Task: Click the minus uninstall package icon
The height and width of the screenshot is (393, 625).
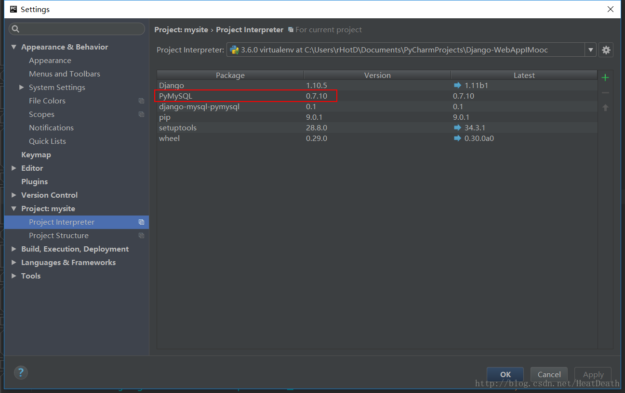Action: pyautogui.click(x=605, y=93)
